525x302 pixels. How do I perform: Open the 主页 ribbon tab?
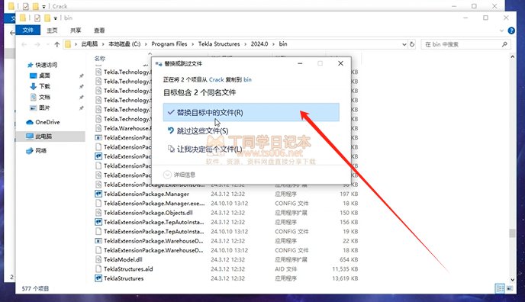pyautogui.click(x=52, y=31)
